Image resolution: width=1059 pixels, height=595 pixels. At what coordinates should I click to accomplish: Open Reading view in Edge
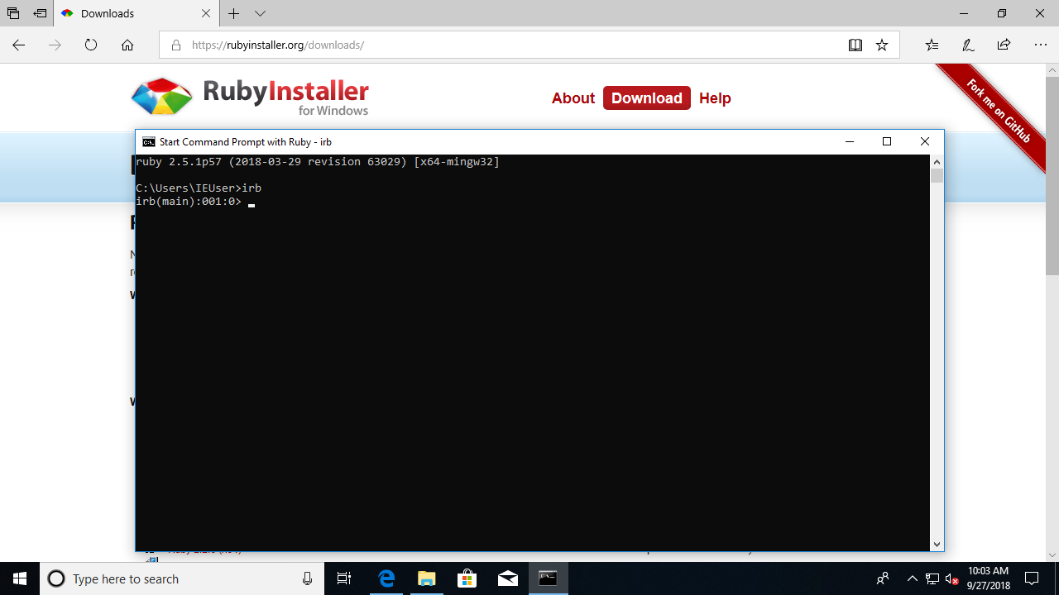click(x=855, y=45)
